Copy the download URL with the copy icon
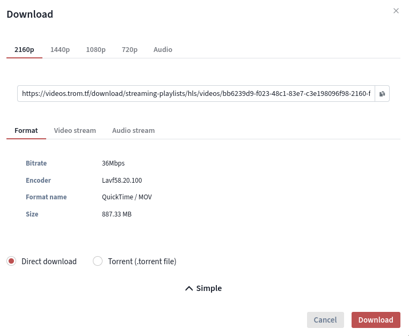The height and width of the screenshot is (336, 409). tap(382, 94)
